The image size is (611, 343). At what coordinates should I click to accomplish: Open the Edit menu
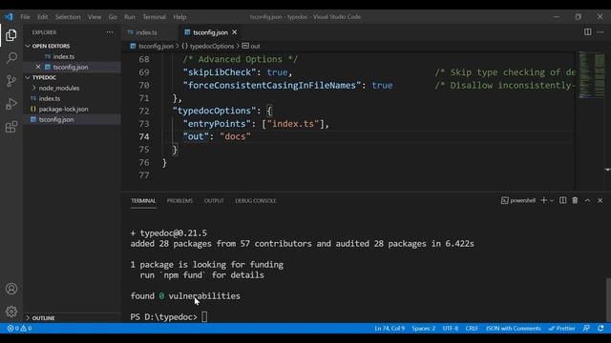point(42,17)
